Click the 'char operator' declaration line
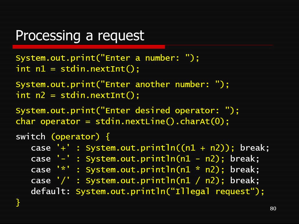The width and height of the screenshot is (299, 224). (x=122, y=122)
